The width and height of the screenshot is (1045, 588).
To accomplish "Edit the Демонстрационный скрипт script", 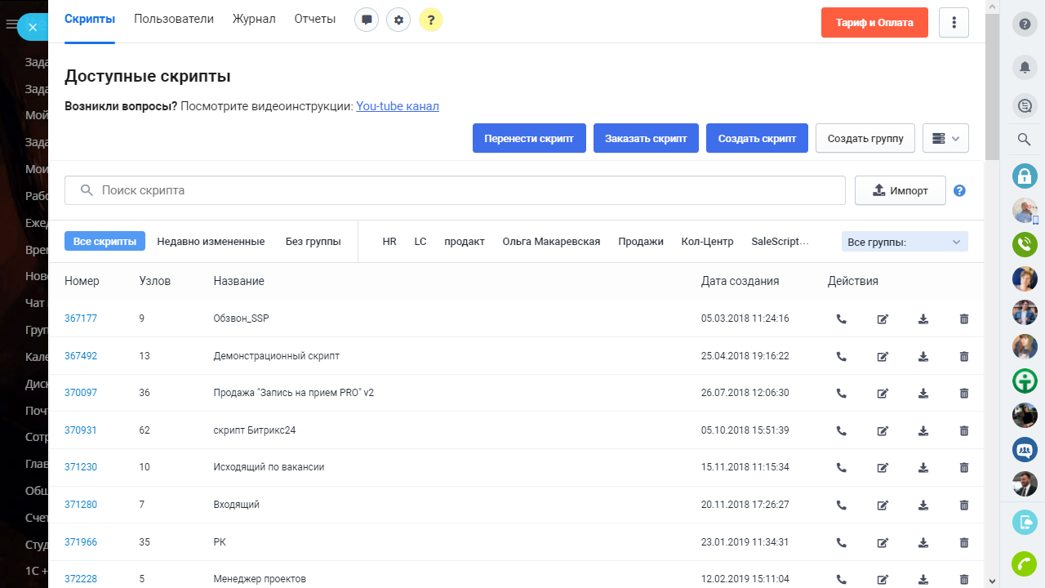I will click(x=883, y=356).
